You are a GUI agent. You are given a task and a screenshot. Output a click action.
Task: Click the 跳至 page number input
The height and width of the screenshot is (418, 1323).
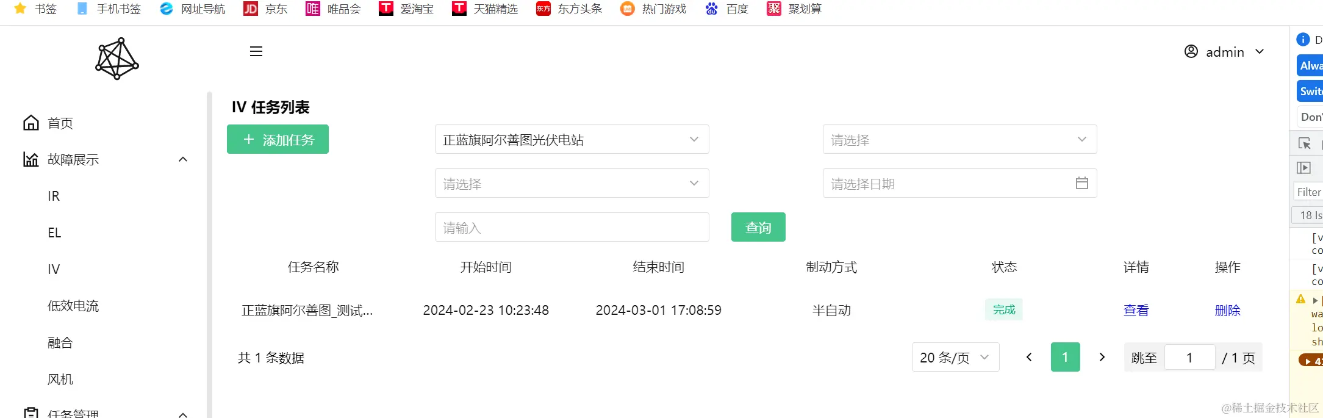(x=1189, y=358)
